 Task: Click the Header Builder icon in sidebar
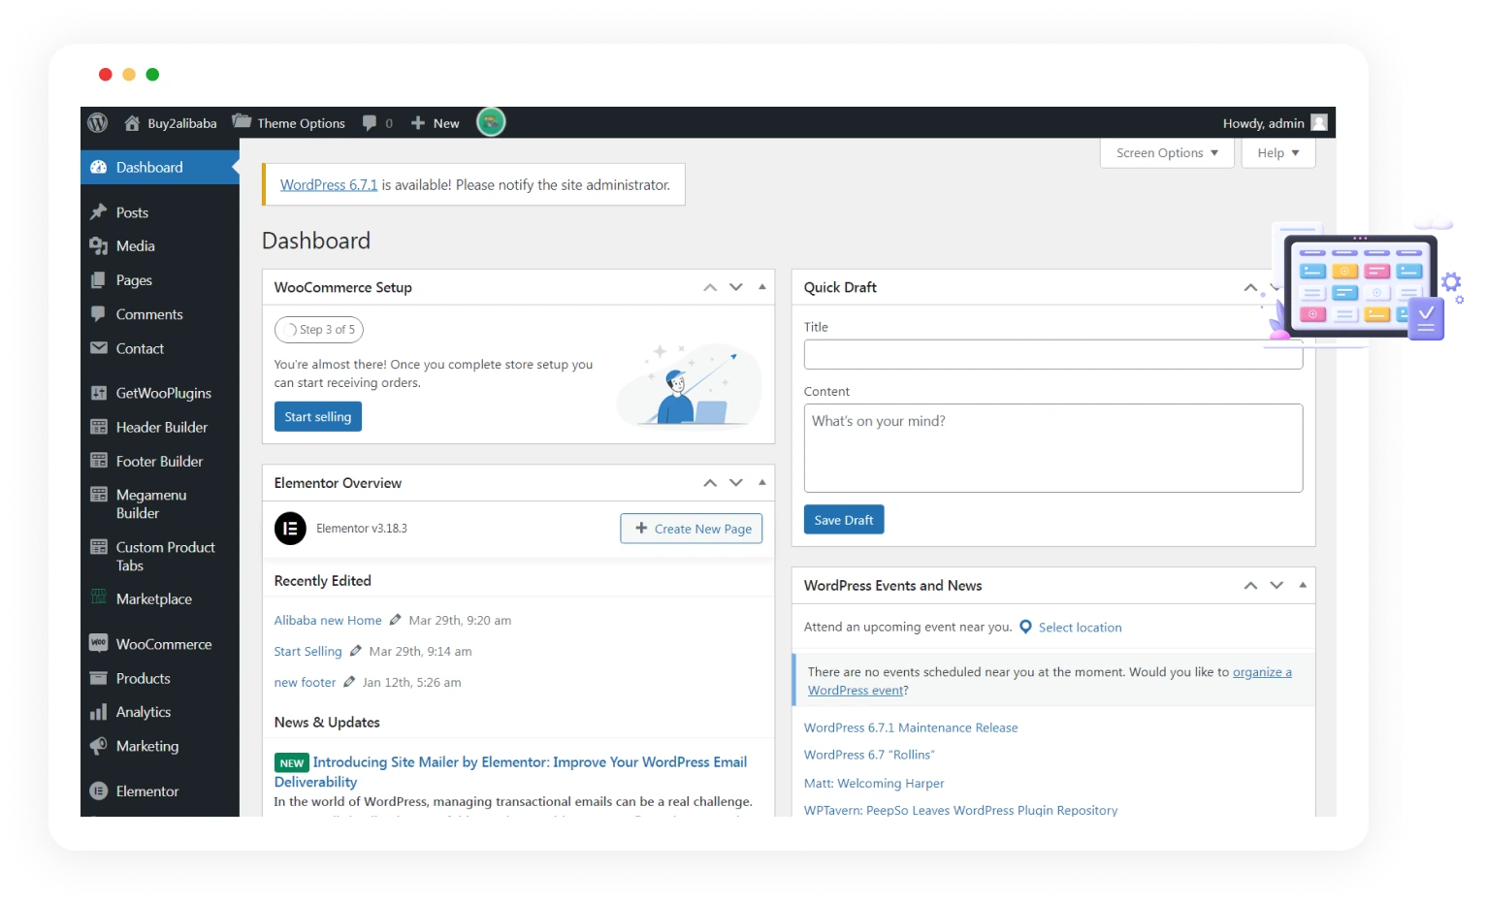(x=98, y=427)
